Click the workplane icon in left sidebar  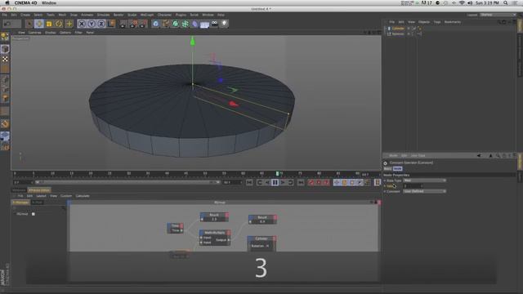click(5, 136)
